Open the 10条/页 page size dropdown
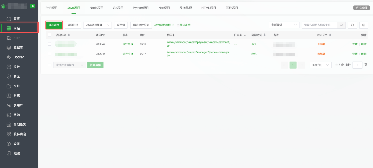 point(320,65)
